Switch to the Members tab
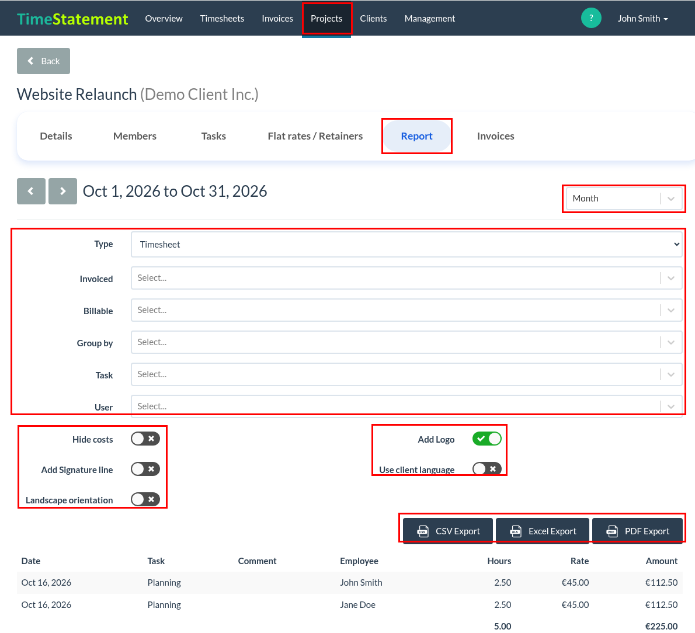 tap(135, 136)
